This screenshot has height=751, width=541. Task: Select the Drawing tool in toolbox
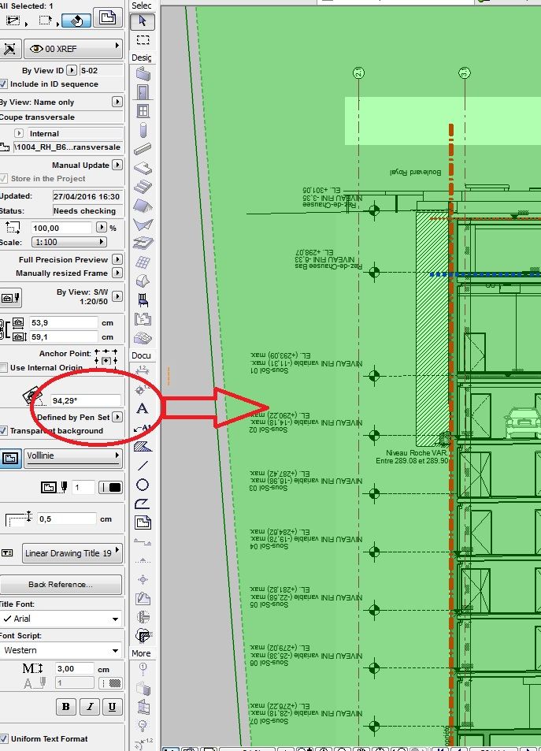pos(143,522)
